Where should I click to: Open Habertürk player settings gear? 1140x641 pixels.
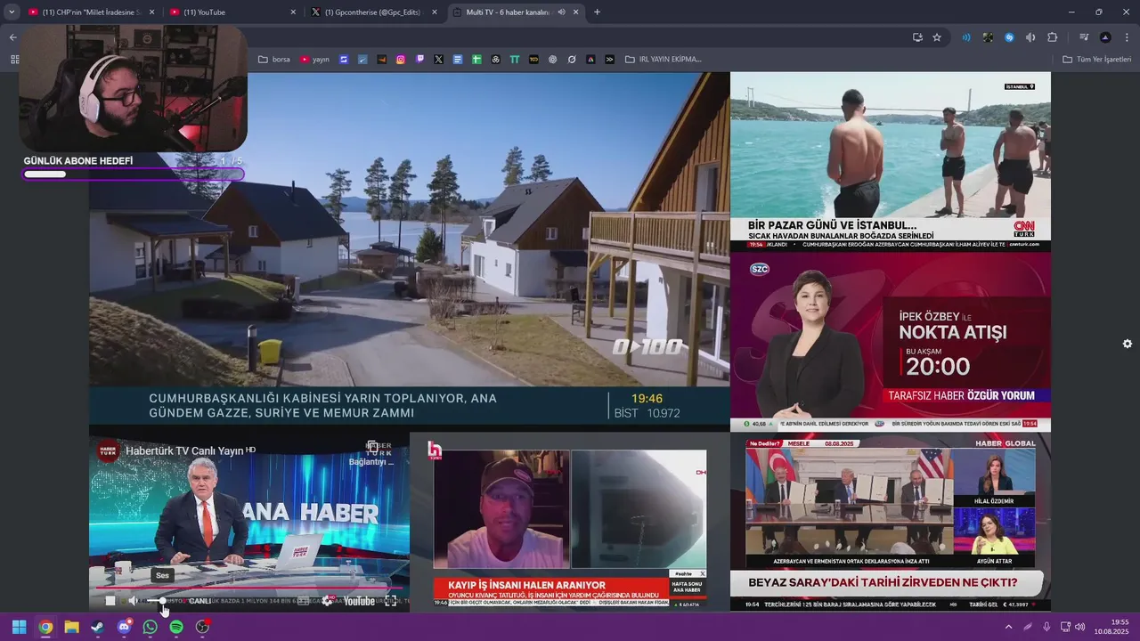tap(327, 601)
